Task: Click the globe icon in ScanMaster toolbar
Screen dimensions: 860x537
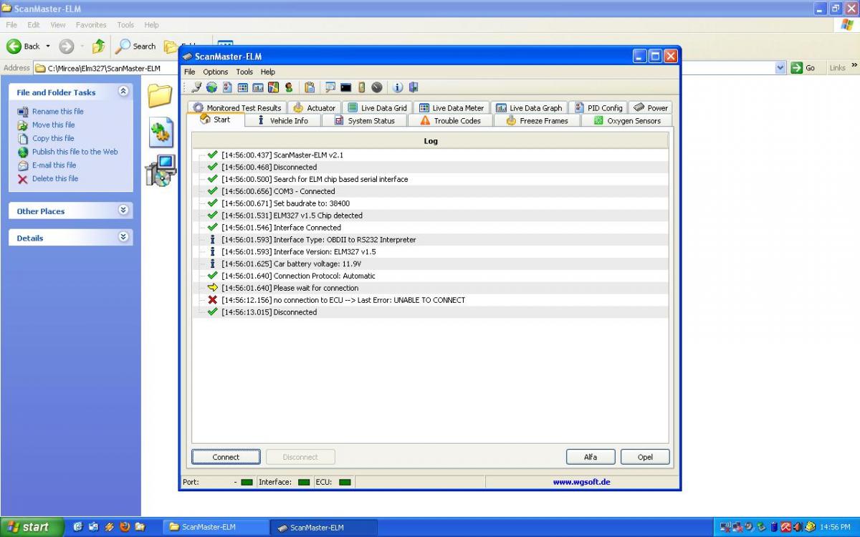Action: [211, 88]
